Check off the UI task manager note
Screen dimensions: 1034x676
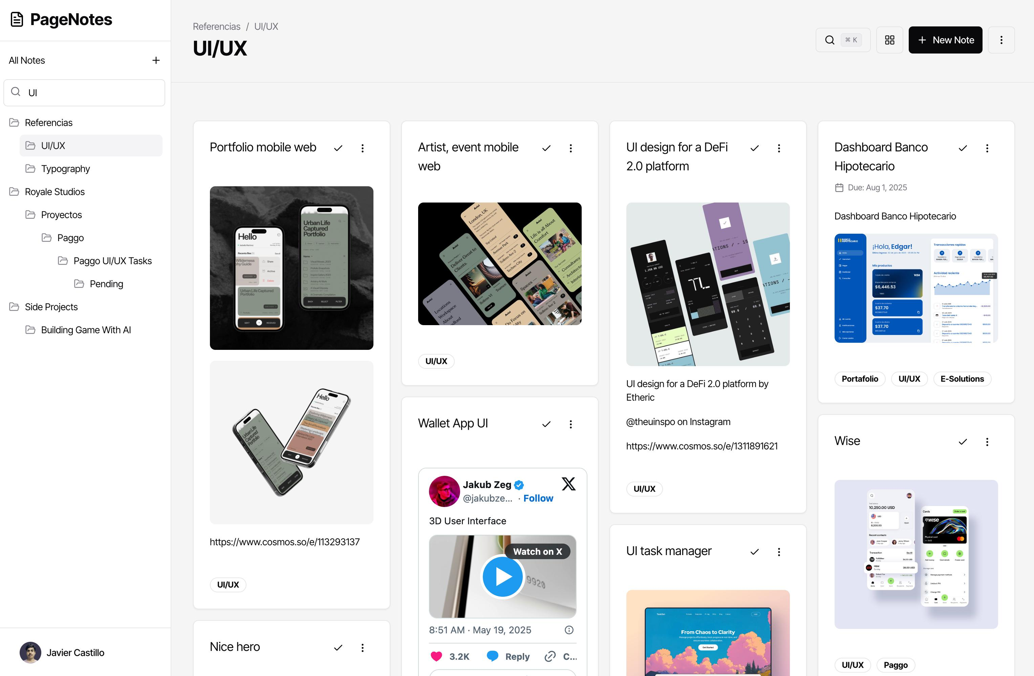coord(755,552)
